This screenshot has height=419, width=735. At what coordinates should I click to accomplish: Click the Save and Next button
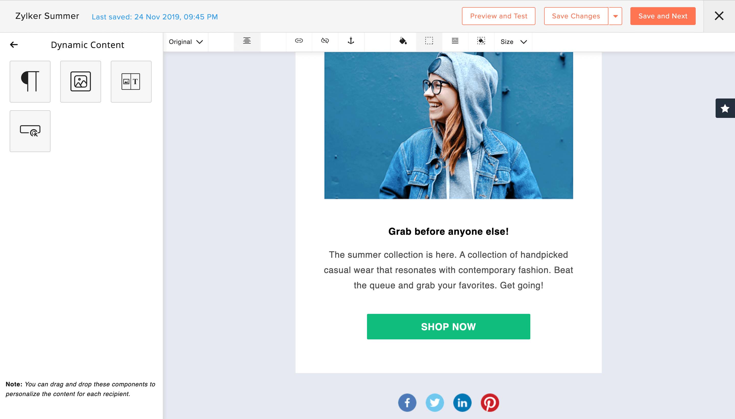662,16
